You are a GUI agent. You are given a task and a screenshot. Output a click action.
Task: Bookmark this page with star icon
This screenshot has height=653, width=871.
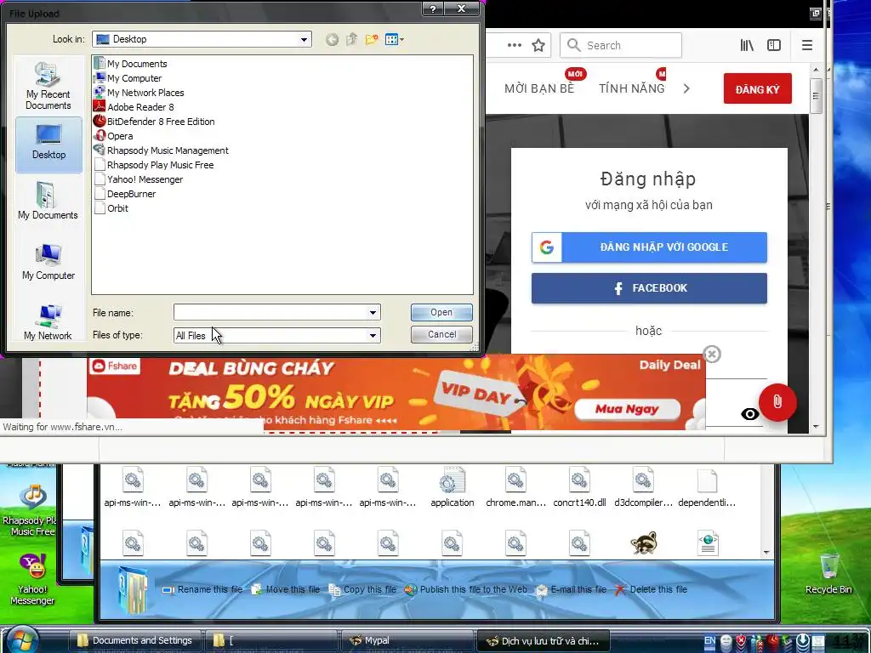pos(538,46)
